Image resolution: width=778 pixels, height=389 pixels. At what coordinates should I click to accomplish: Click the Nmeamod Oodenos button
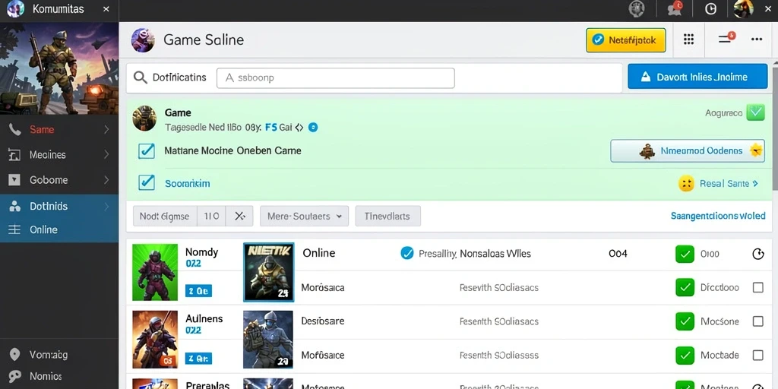tap(687, 151)
